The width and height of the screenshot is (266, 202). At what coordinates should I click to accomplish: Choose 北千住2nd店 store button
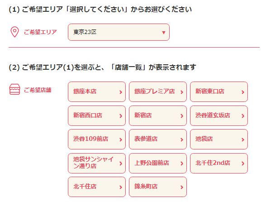(219, 163)
